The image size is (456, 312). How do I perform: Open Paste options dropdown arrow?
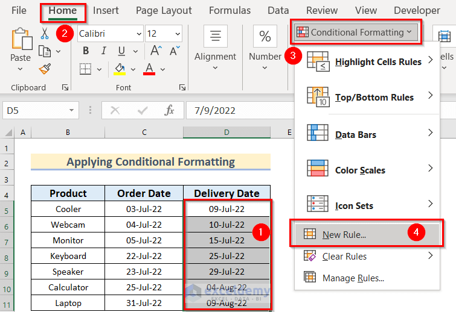point(20,69)
